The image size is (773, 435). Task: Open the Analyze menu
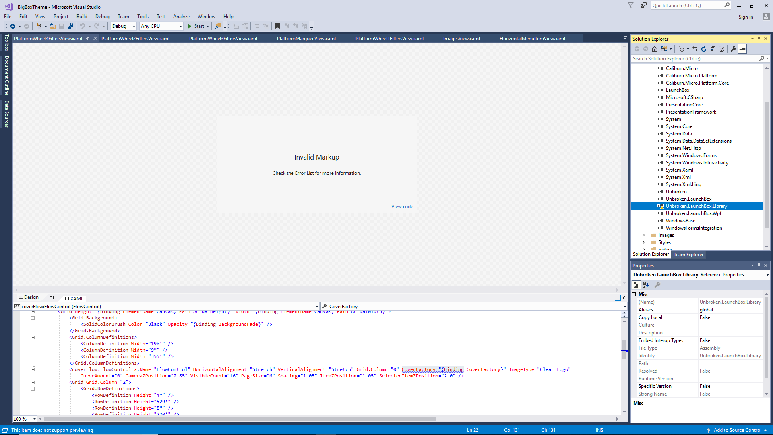pyautogui.click(x=181, y=17)
